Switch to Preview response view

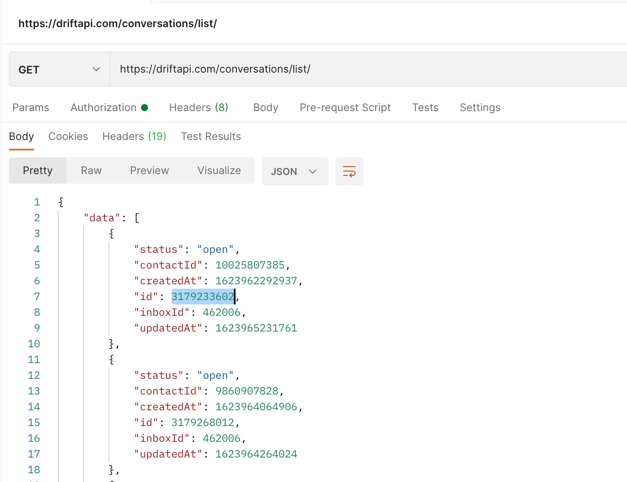point(149,171)
